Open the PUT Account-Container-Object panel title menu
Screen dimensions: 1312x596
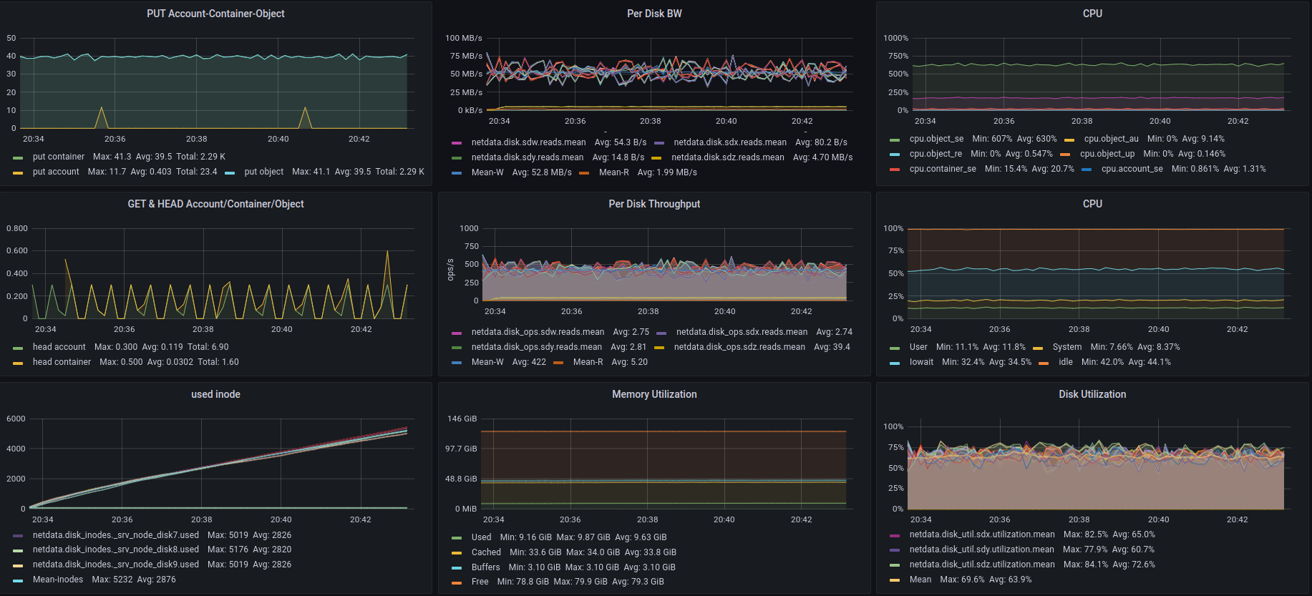[x=215, y=14]
